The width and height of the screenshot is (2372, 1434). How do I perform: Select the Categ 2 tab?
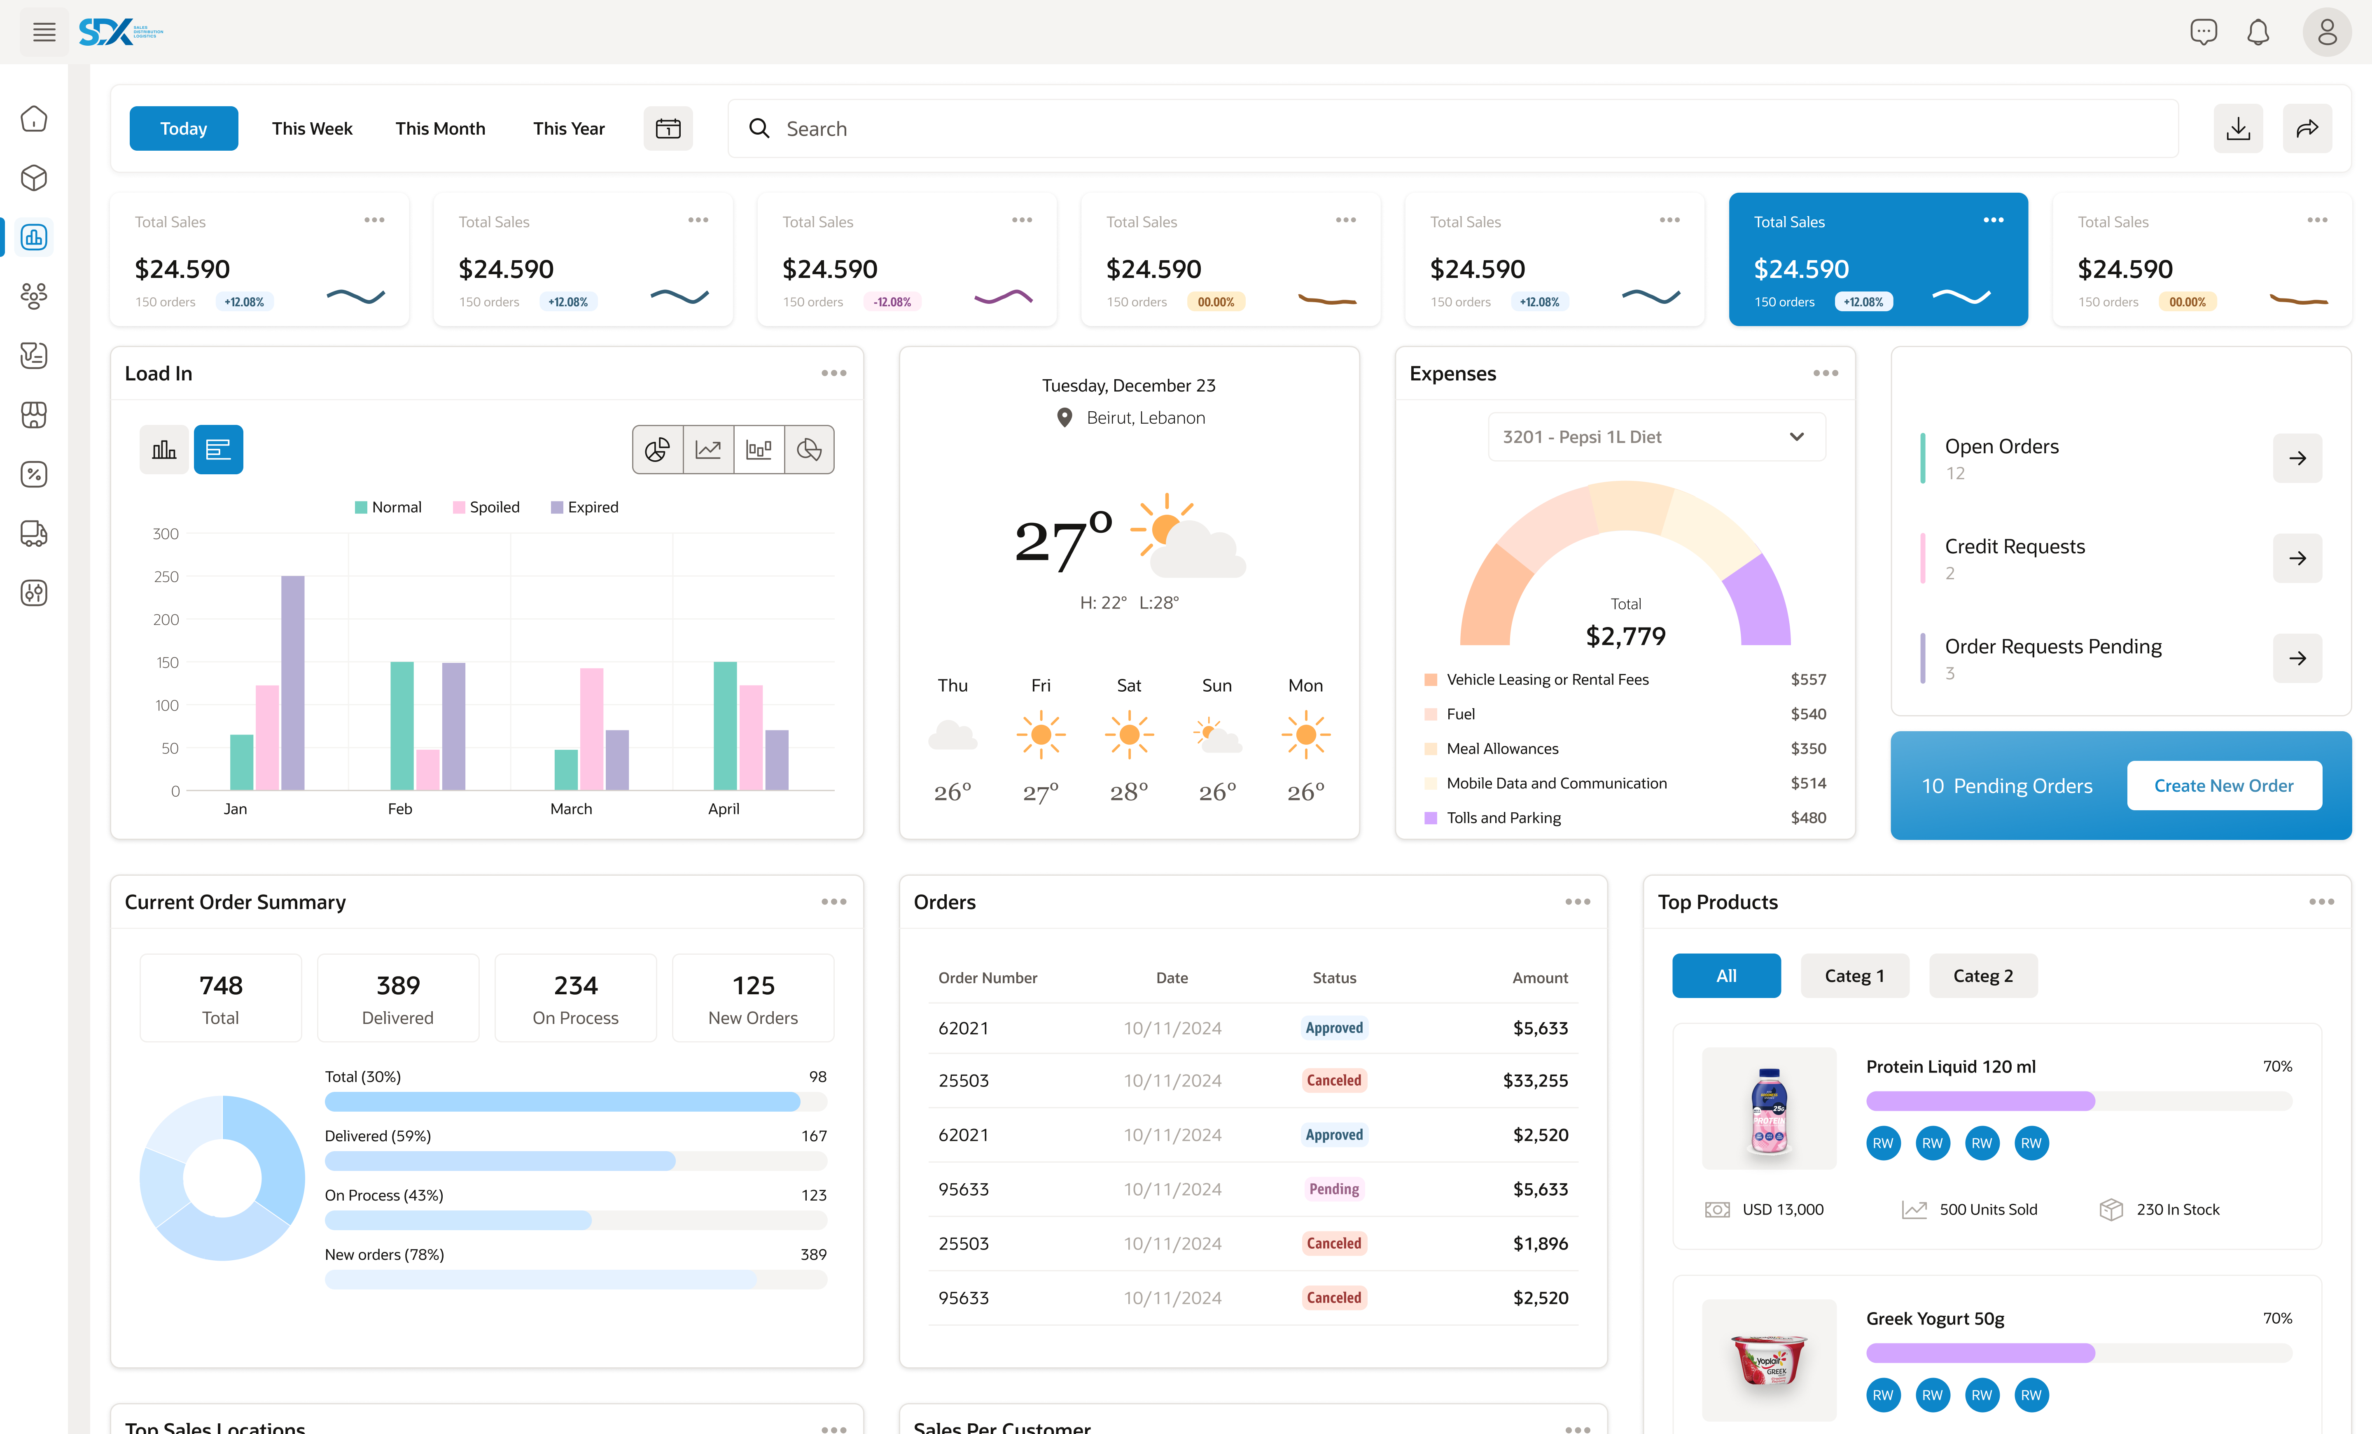(1983, 976)
